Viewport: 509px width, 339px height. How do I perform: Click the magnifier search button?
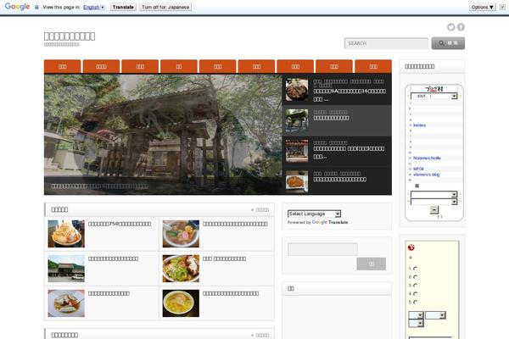coord(448,43)
